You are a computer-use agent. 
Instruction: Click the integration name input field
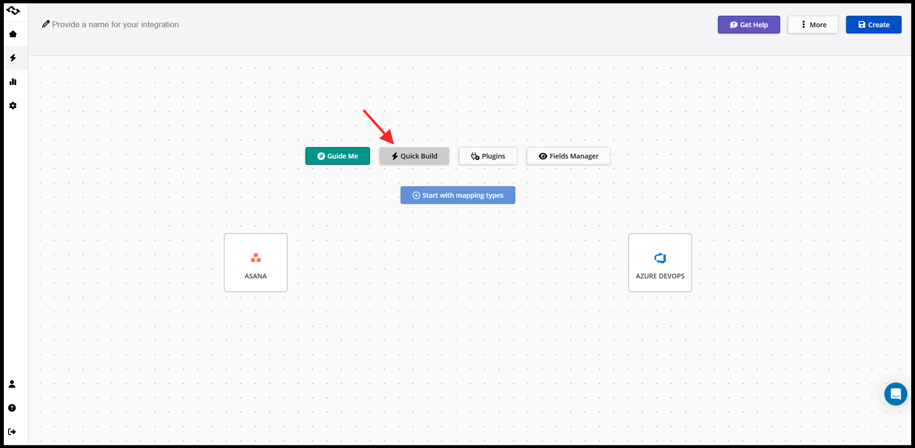116,24
